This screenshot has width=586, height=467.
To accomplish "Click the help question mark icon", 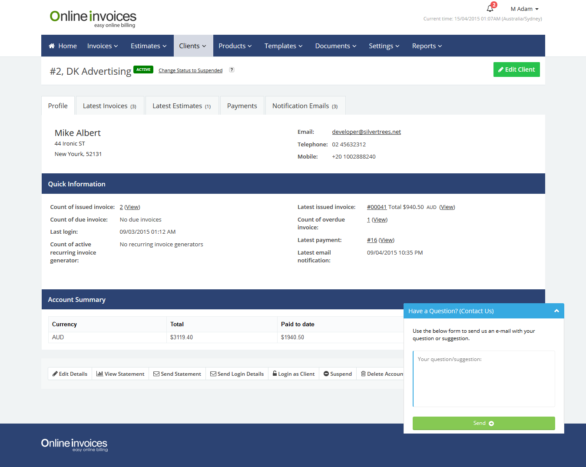I will click(232, 70).
